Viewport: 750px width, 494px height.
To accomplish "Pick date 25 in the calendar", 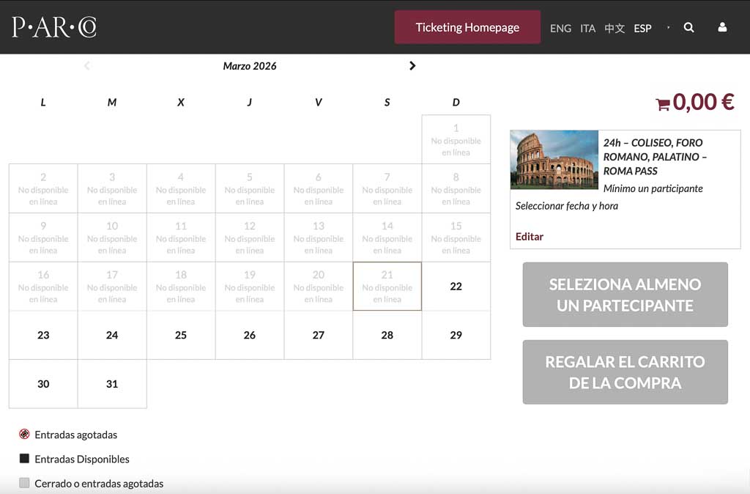I will click(181, 335).
